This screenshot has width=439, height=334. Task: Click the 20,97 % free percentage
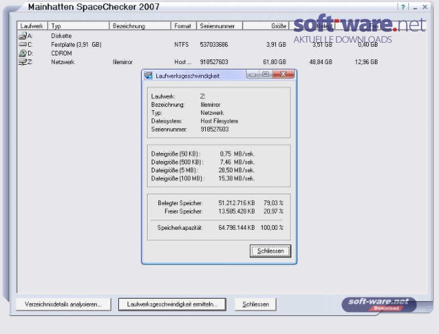coord(273,211)
